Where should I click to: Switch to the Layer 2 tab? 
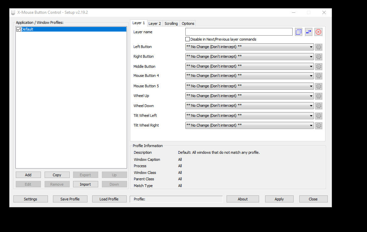(x=155, y=24)
